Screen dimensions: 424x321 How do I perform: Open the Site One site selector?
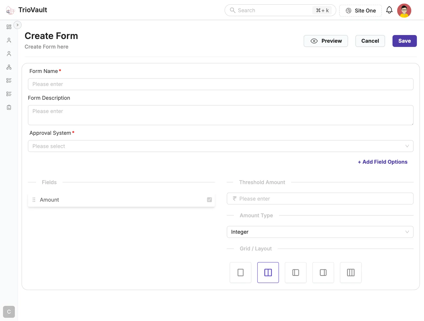(x=360, y=11)
